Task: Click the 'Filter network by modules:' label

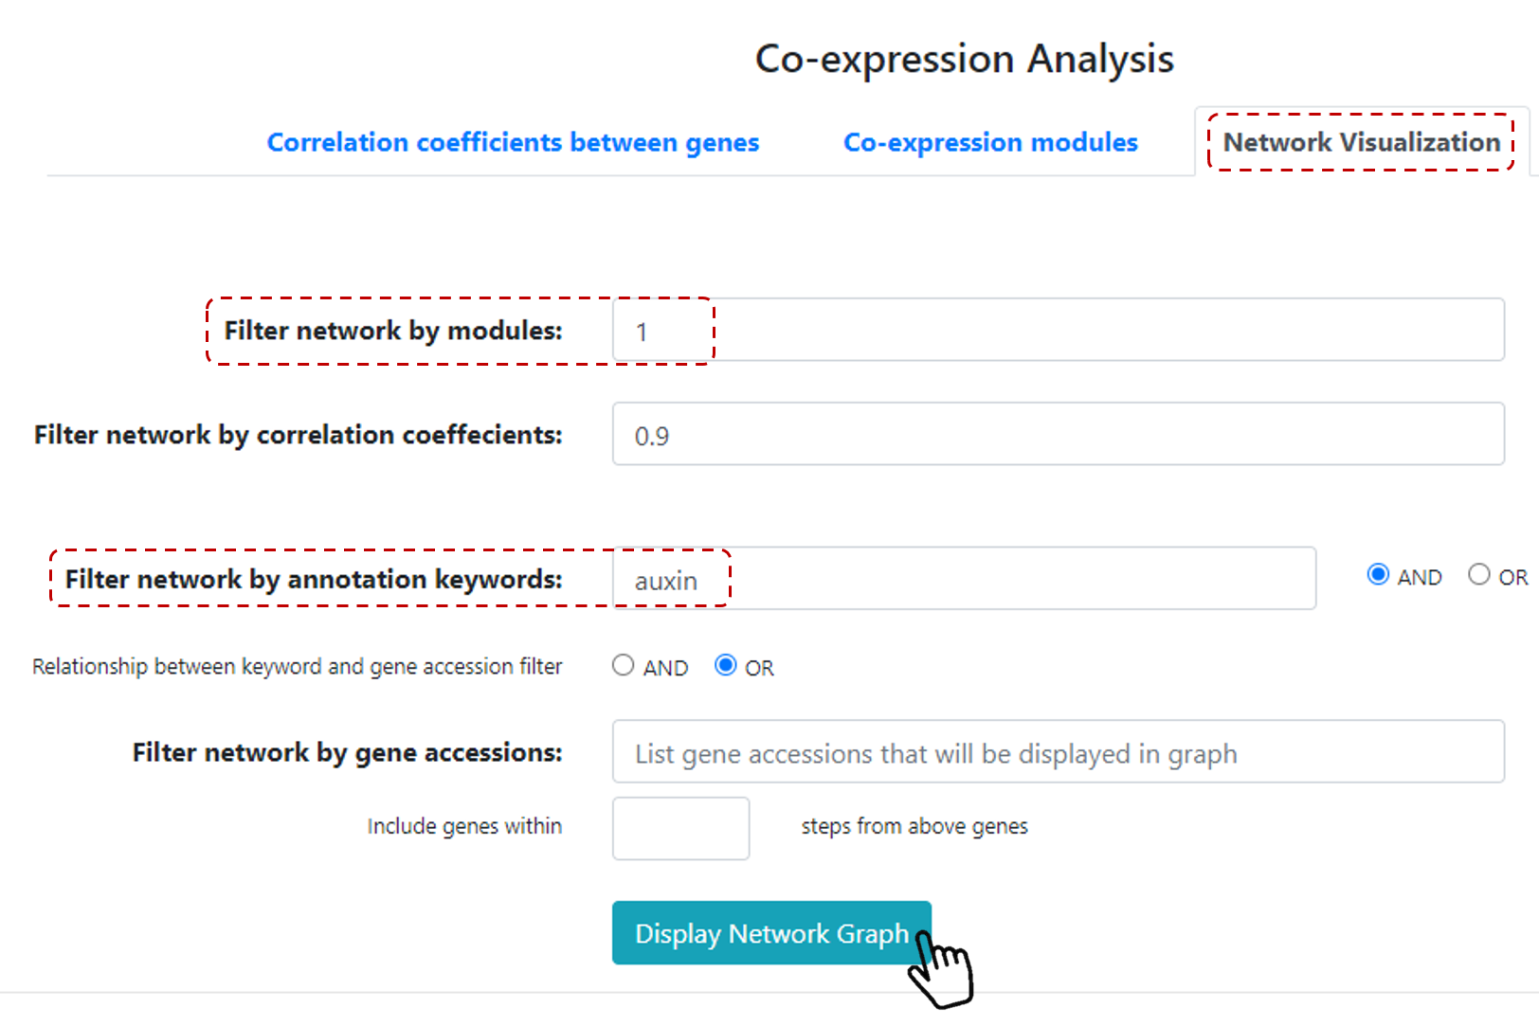Action: click(x=393, y=331)
